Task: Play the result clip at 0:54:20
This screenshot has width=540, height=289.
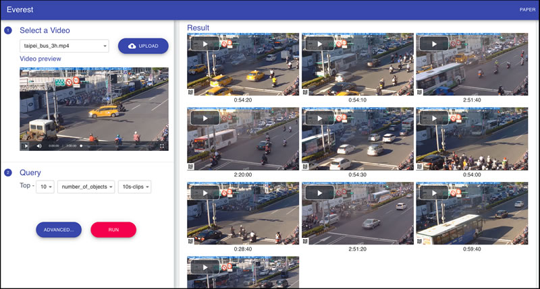Action: click(205, 44)
